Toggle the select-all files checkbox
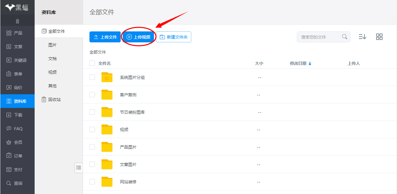Screen dimensions: 397x194 point(92,63)
